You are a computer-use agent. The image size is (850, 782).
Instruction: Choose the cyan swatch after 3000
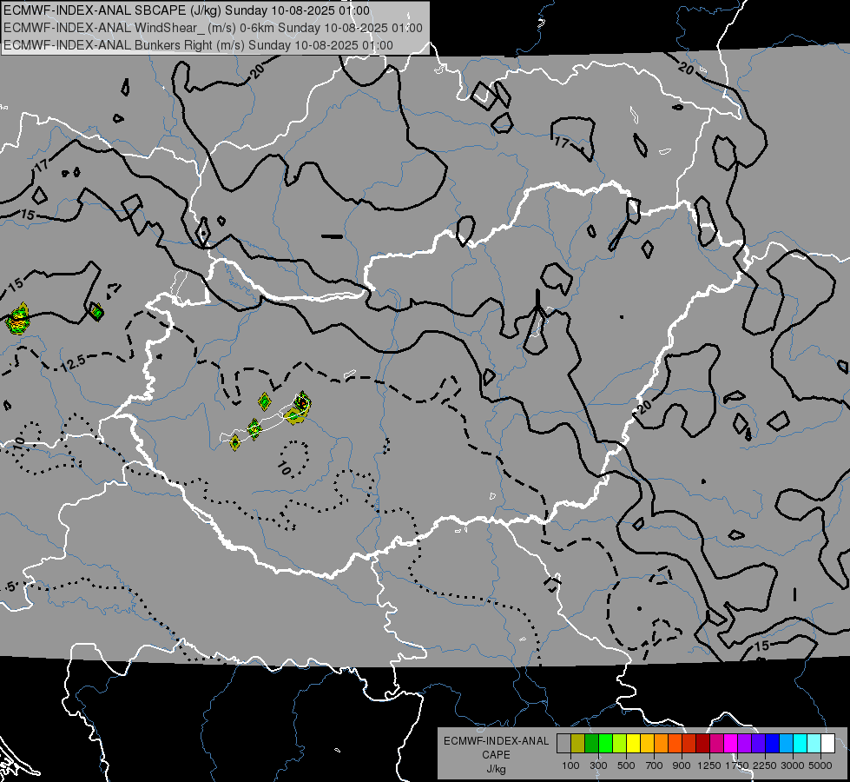[800, 743]
